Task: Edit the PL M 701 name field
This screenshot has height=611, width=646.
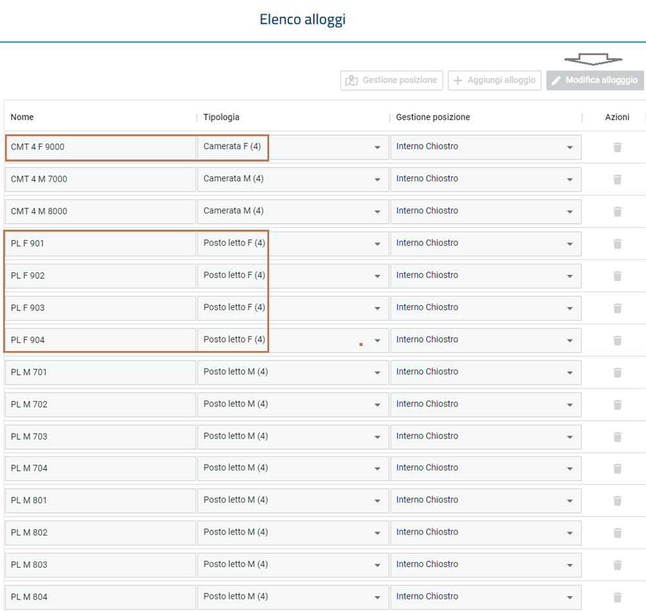Action: coord(101,372)
